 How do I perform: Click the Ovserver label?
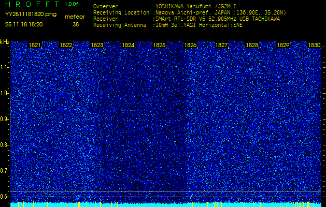106,7
